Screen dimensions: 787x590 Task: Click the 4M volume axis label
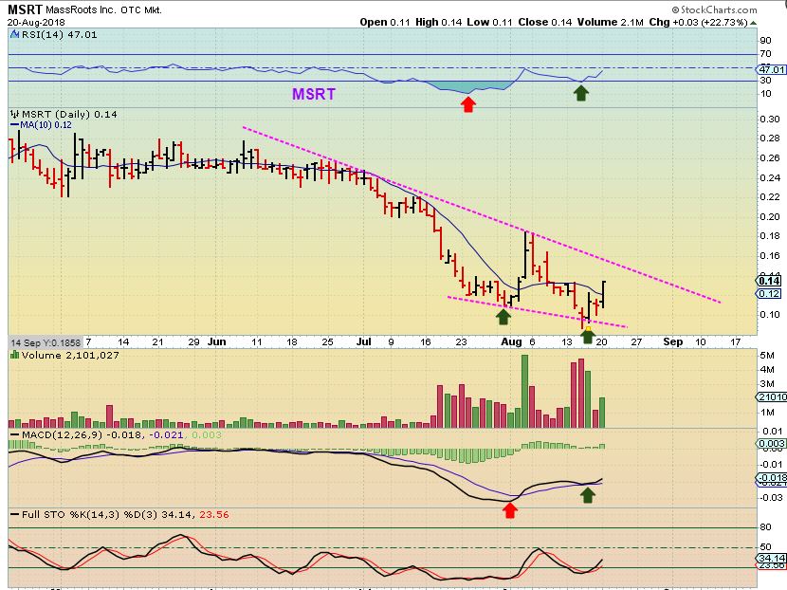(767, 370)
